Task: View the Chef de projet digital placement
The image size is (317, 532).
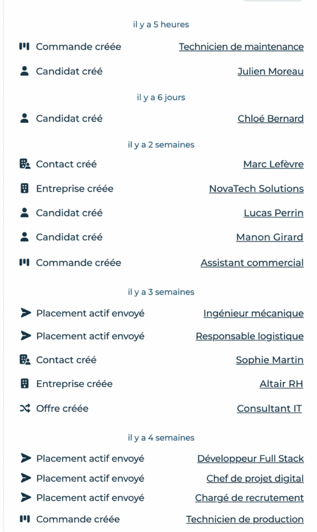Action: pos(255,478)
